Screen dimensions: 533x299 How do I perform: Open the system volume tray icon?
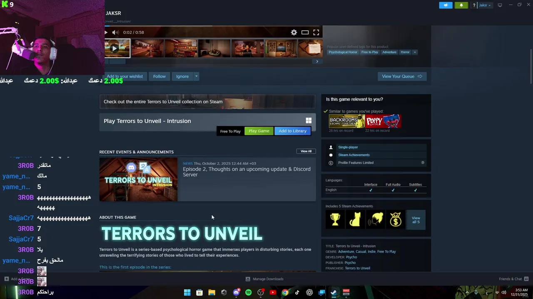(504, 292)
